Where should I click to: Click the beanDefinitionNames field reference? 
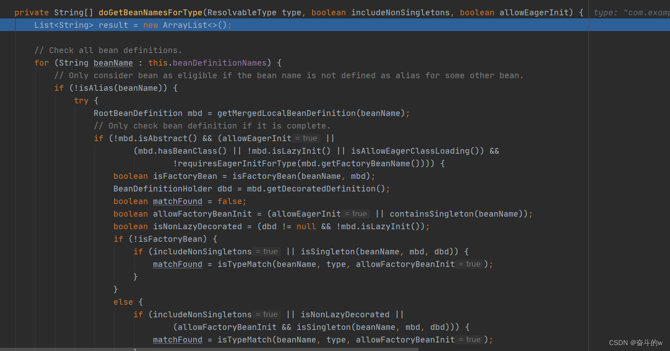pos(220,62)
